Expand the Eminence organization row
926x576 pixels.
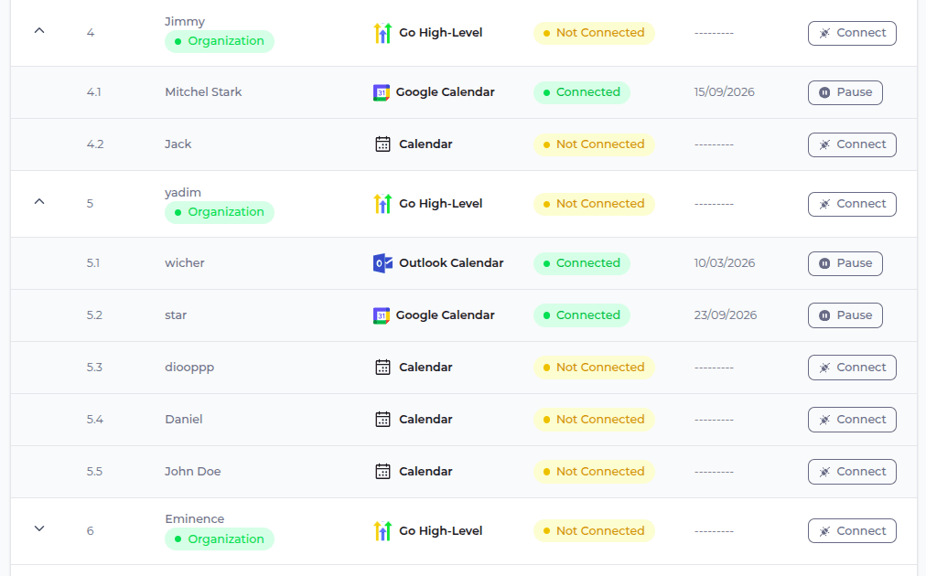click(x=39, y=528)
